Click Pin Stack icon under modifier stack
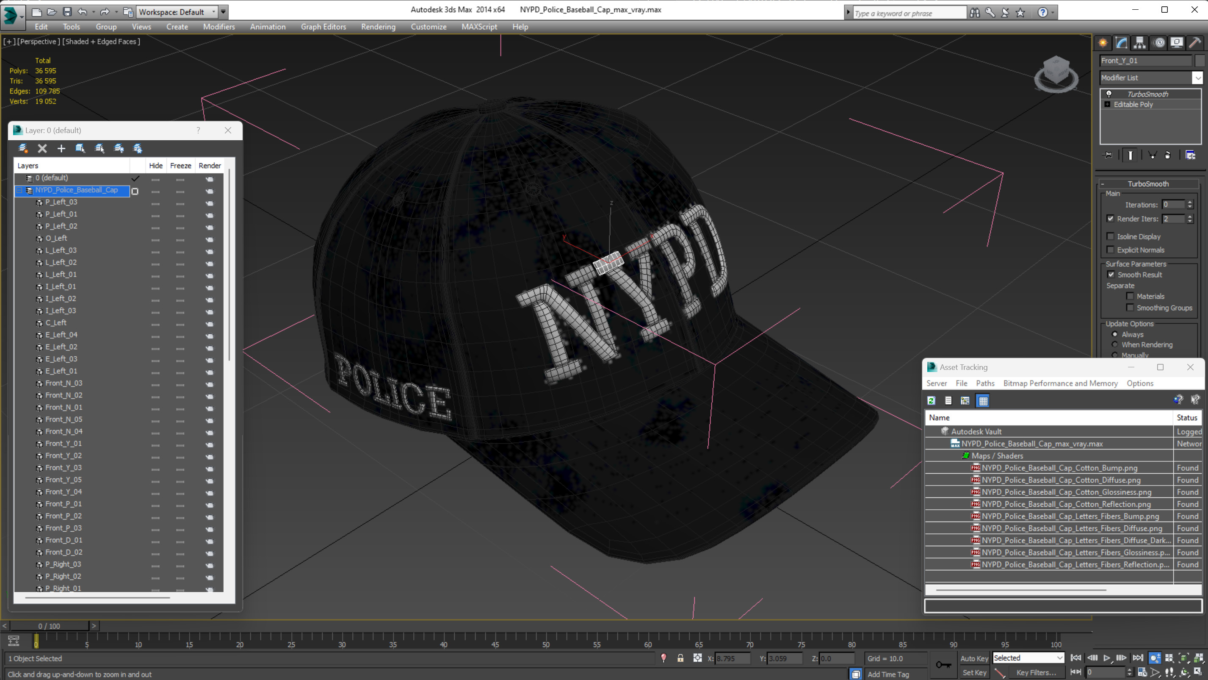 (1108, 155)
